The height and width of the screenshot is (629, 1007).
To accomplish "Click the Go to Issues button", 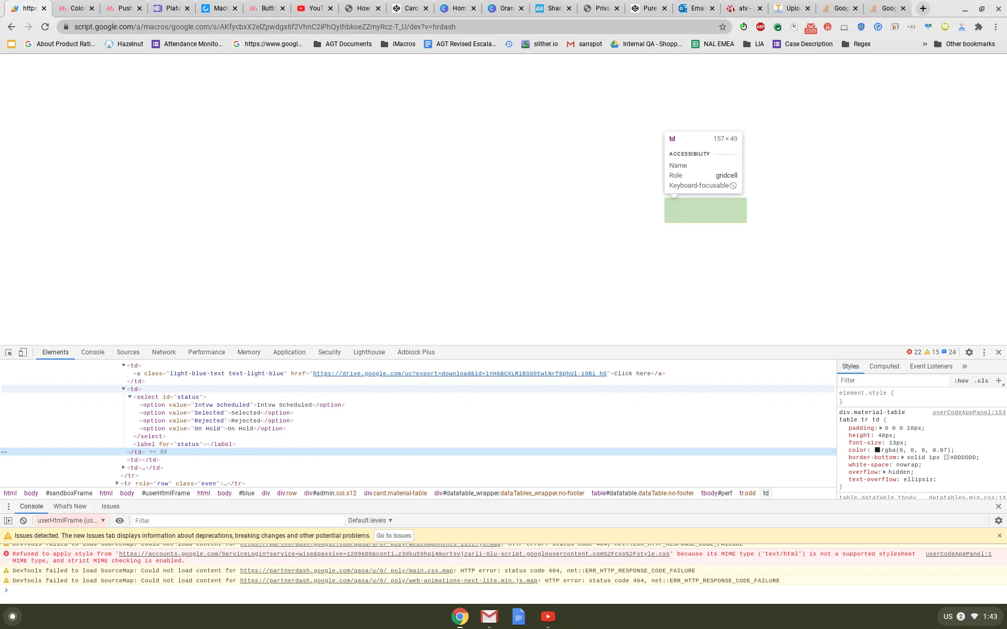I will pyautogui.click(x=393, y=536).
